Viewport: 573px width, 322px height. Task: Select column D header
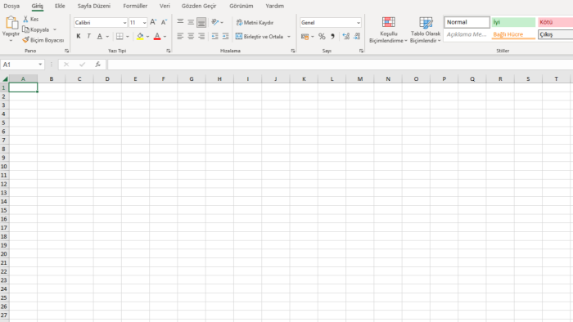click(107, 78)
